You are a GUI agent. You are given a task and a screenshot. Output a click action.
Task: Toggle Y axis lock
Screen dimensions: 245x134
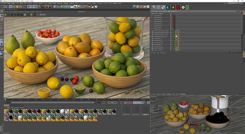click(32, 7)
